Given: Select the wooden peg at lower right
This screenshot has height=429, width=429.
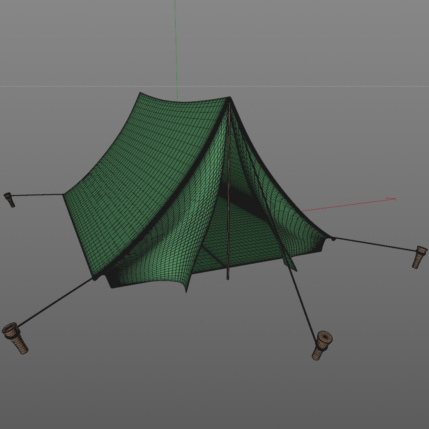Looking at the screenshot, I should tap(322, 346).
